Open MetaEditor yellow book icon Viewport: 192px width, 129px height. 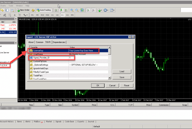[33, 10]
